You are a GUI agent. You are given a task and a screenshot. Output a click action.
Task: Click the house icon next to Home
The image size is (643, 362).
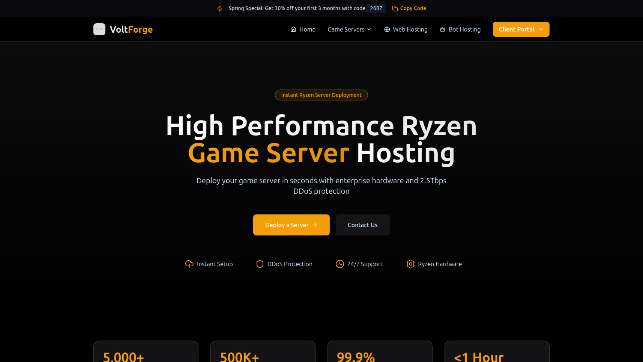[293, 29]
